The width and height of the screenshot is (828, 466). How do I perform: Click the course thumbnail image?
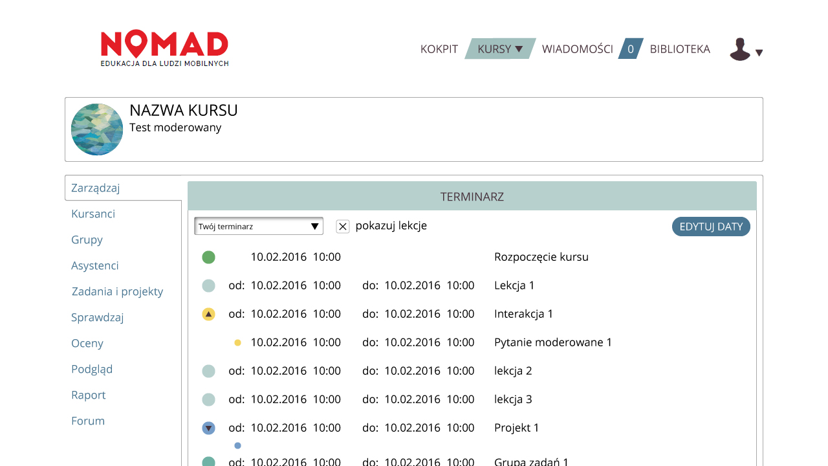pos(97,129)
